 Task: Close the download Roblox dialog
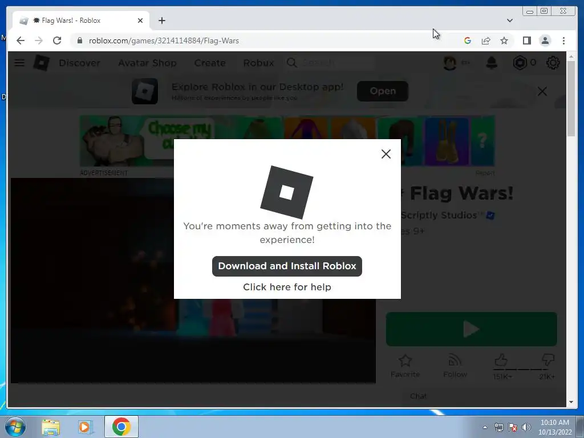click(386, 154)
